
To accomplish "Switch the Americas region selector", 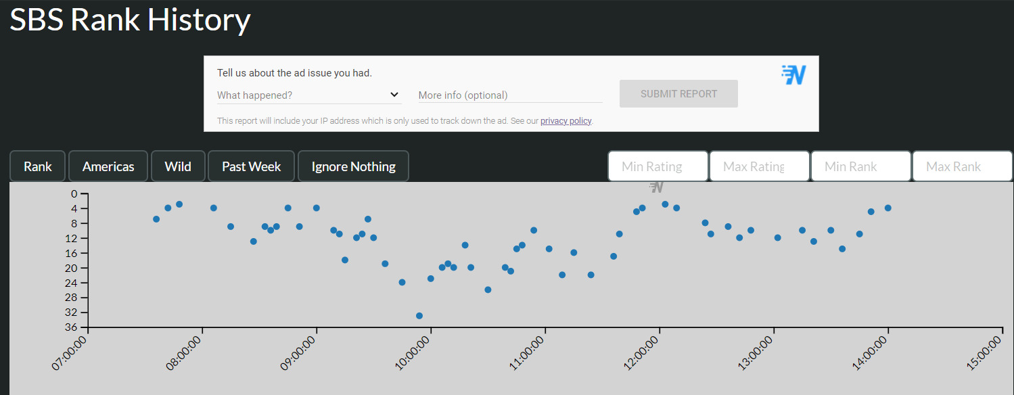I will [x=108, y=166].
